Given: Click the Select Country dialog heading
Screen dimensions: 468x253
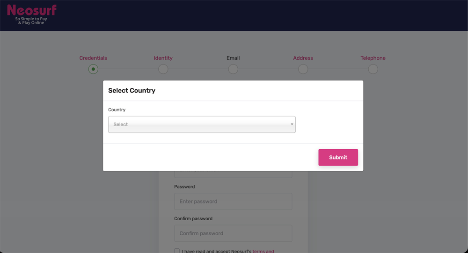Looking at the screenshot, I should pos(132,91).
